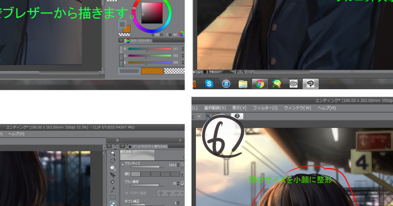Viewport: 393px width, 206px height.
Task: Select the gray main color swatch by wheel
Action: coord(122,24)
